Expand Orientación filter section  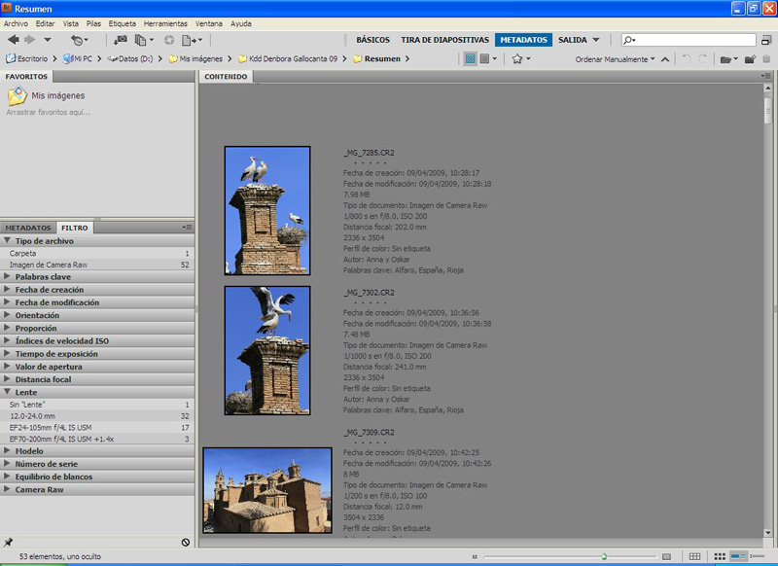(x=7, y=315)
